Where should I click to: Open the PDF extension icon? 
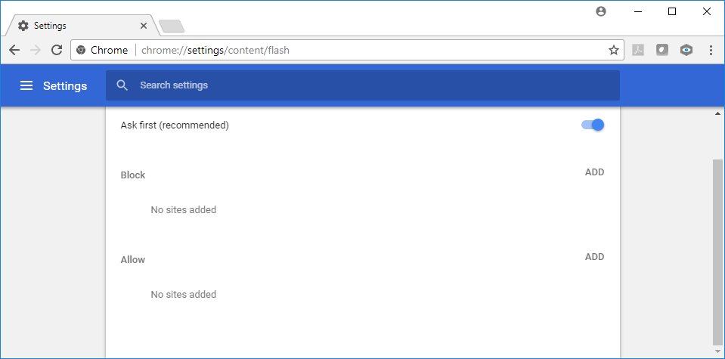pos(638,50)
